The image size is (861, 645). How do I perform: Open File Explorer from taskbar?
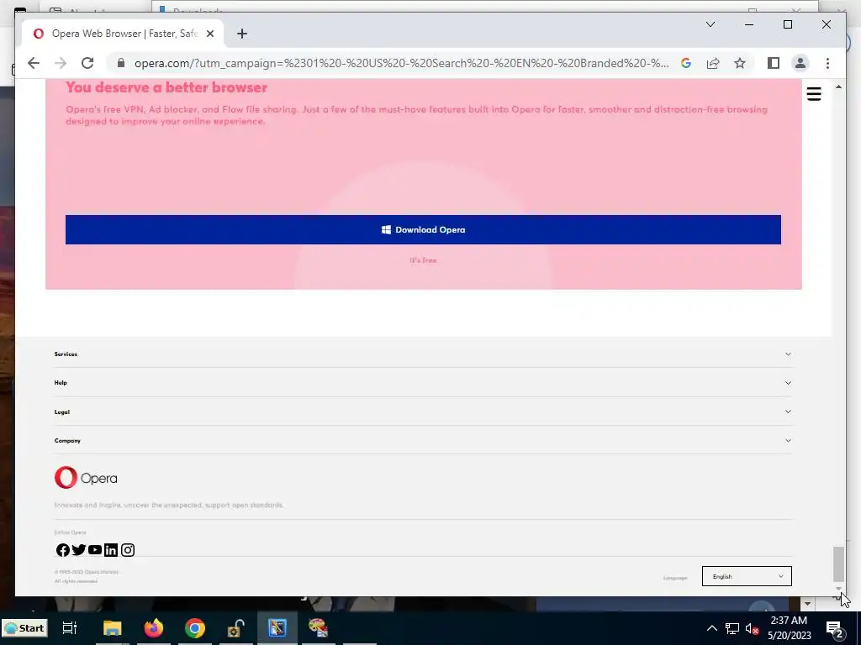[x=112, y=628]
